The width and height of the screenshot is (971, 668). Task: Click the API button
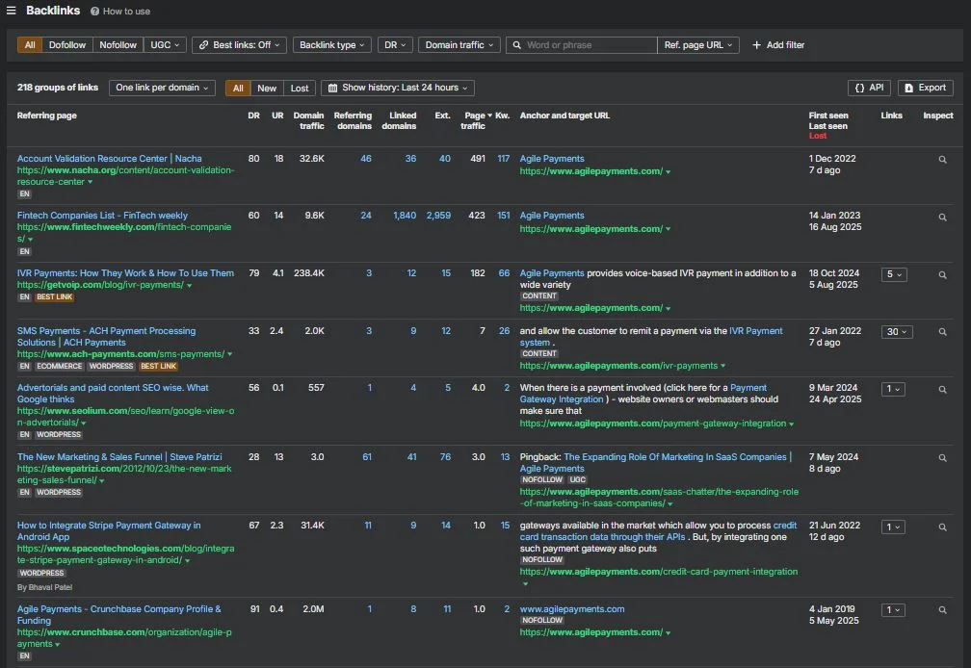click(x=869, y=88)
